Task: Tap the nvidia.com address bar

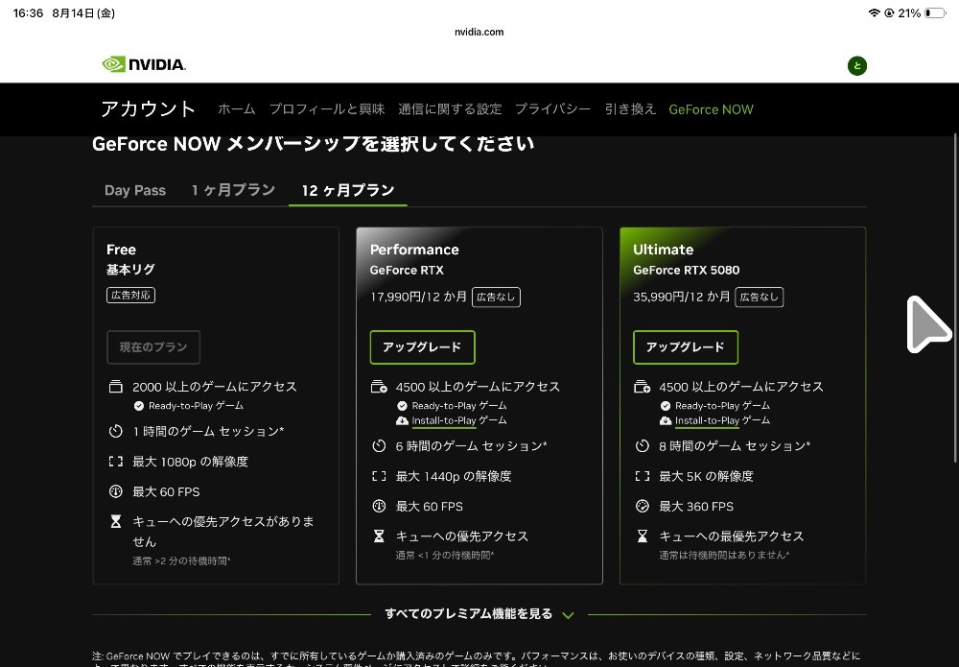Action: (479, 32)
